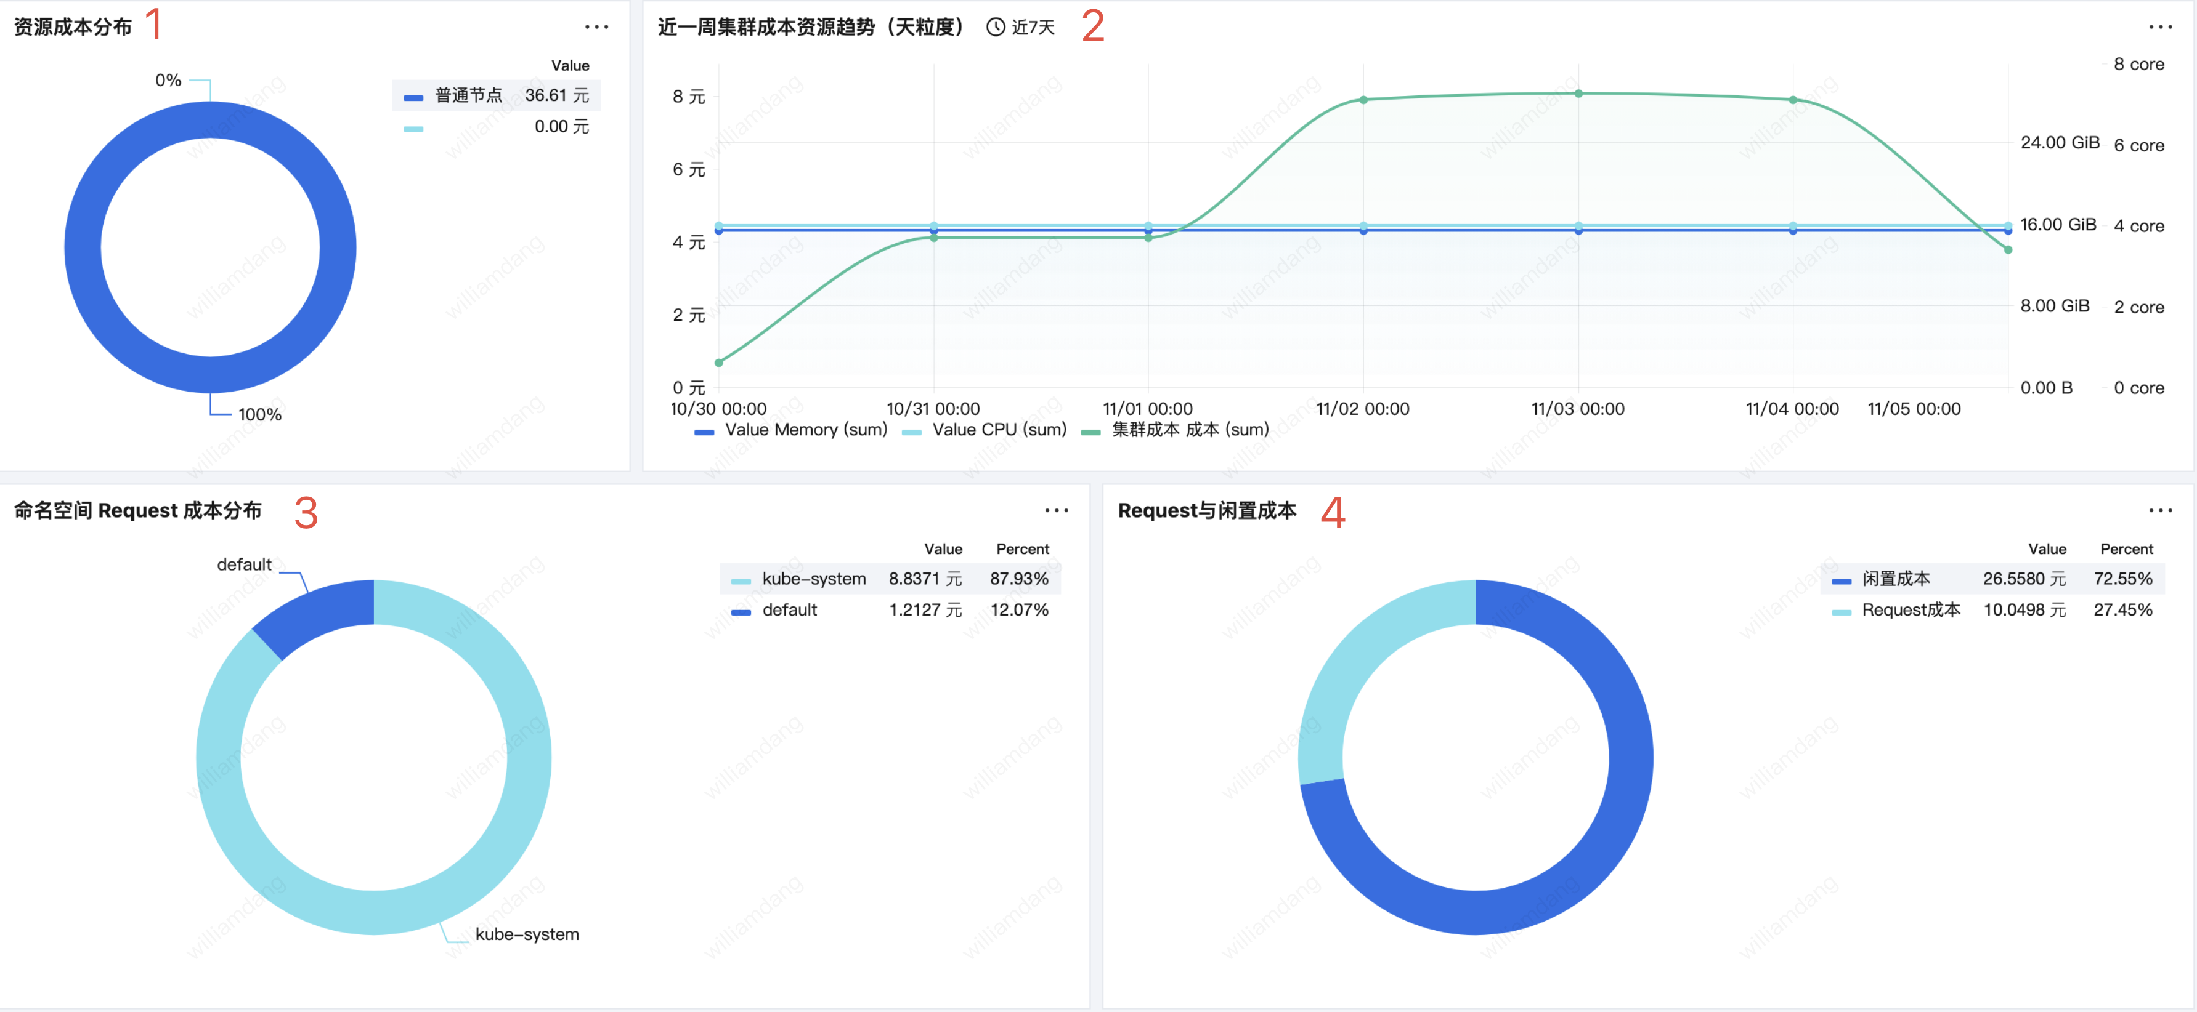Click the 11/03 00:00 cost data point
This screenshot has height=1012, width=2197.
[x=1578, y=94]
